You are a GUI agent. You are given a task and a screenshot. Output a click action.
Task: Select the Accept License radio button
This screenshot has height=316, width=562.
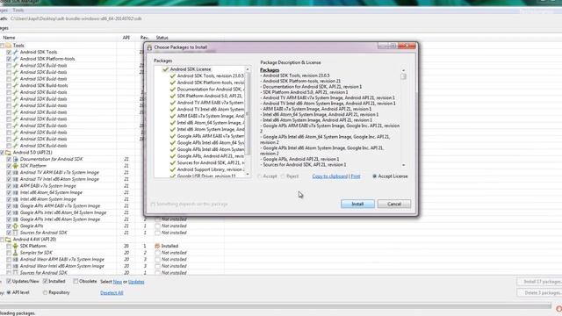[375, 176]
